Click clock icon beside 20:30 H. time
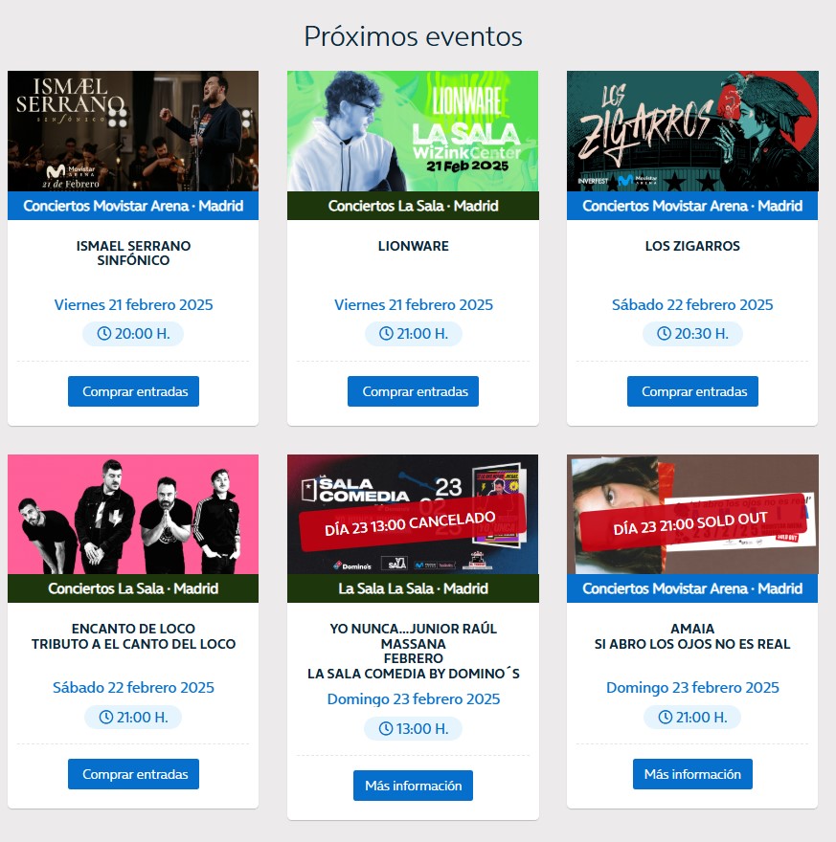Screen dimensions: 836x842 [x=664, y=334]
